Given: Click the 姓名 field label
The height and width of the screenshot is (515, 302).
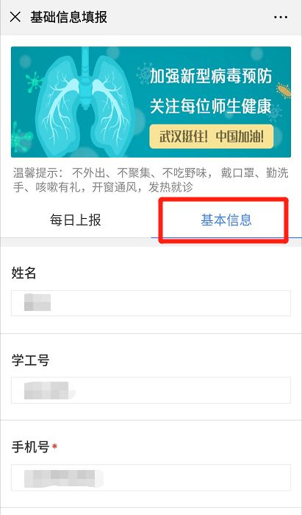Looking at the screenshot, I should (24, 273).
